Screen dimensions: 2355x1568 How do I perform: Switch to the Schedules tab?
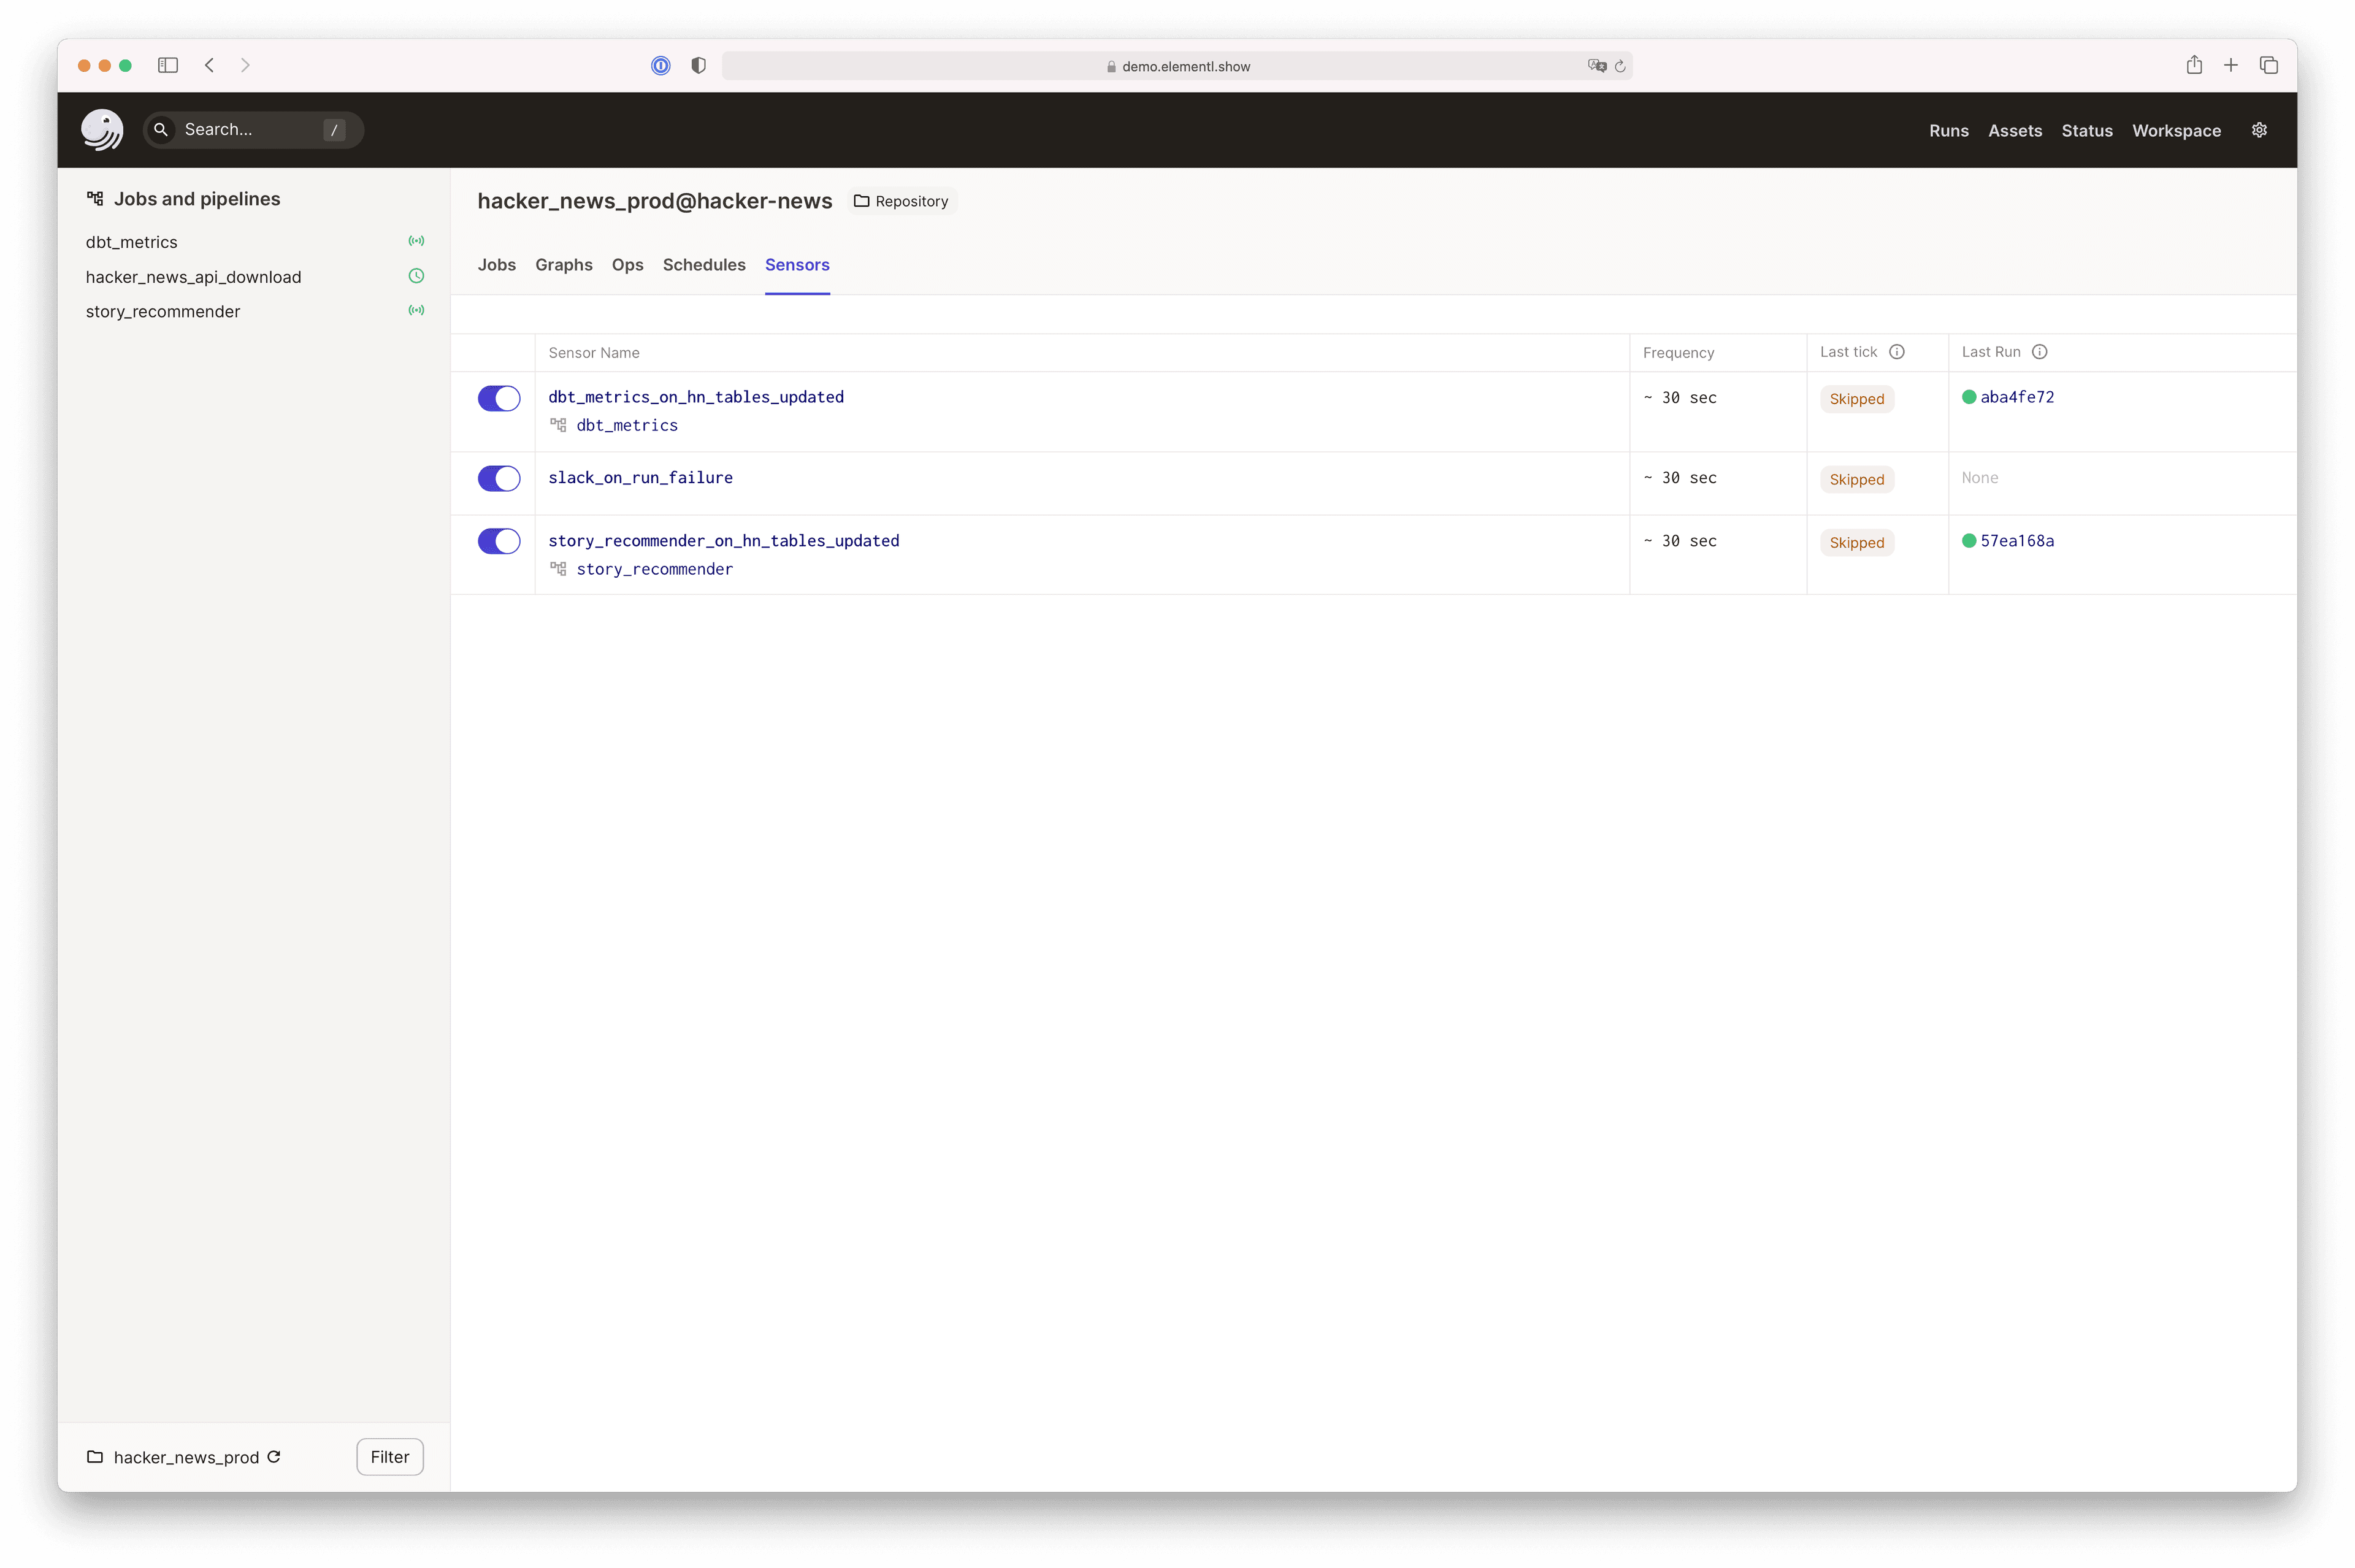pyautogui.click(x=703, y=265)
